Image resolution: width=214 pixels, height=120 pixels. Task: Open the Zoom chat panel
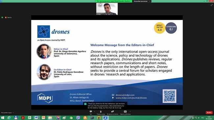coord(91,112)
